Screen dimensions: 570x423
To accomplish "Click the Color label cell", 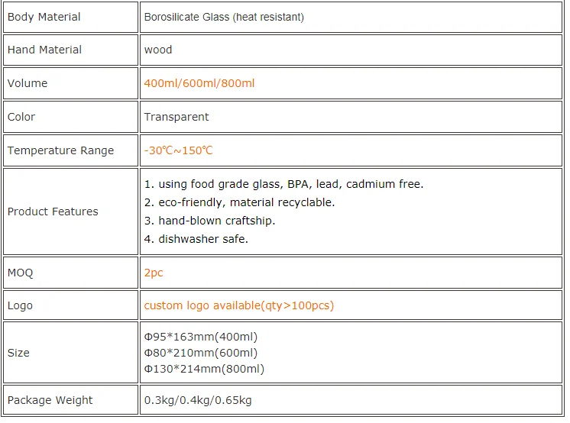I will pyautogui.click(x=70, y=117).
